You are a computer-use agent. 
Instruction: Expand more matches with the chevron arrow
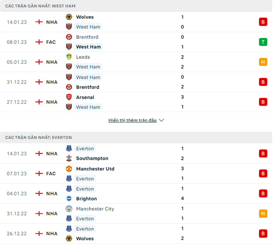coord(161,120)
